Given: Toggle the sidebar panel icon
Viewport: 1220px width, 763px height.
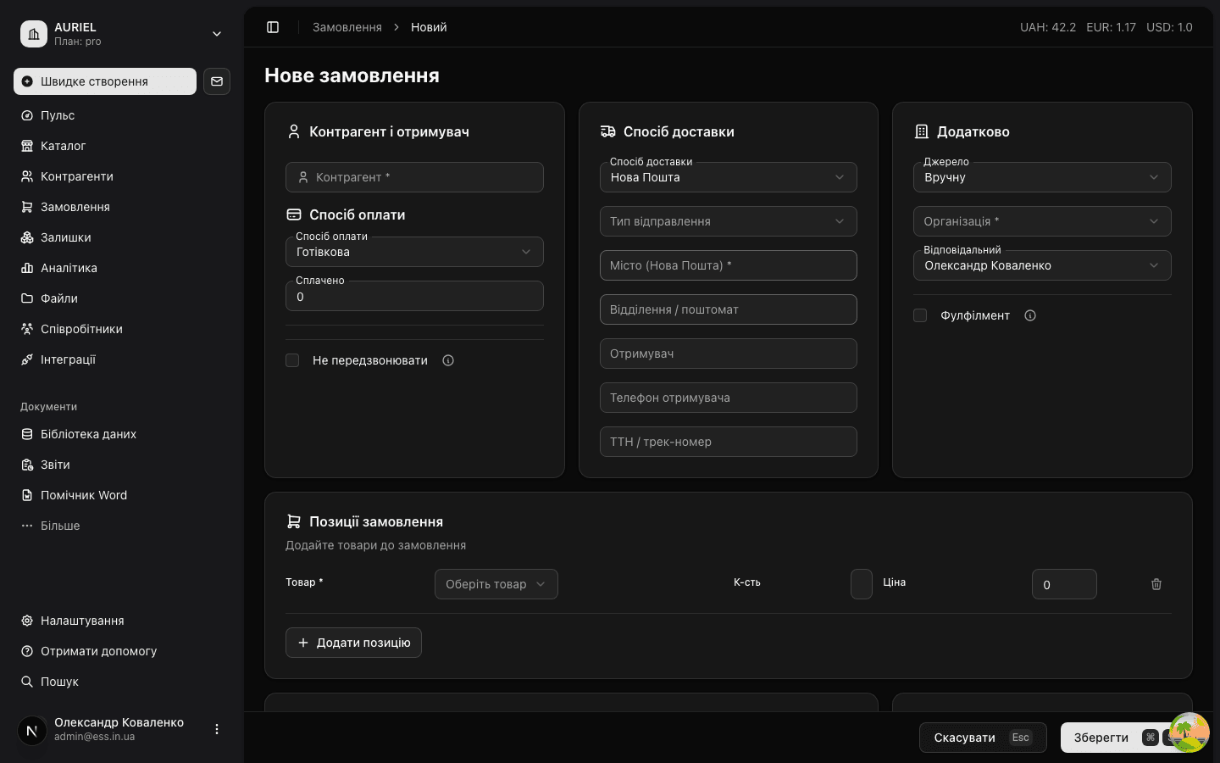Looking at the screenshot, I should tap(273, 27).
